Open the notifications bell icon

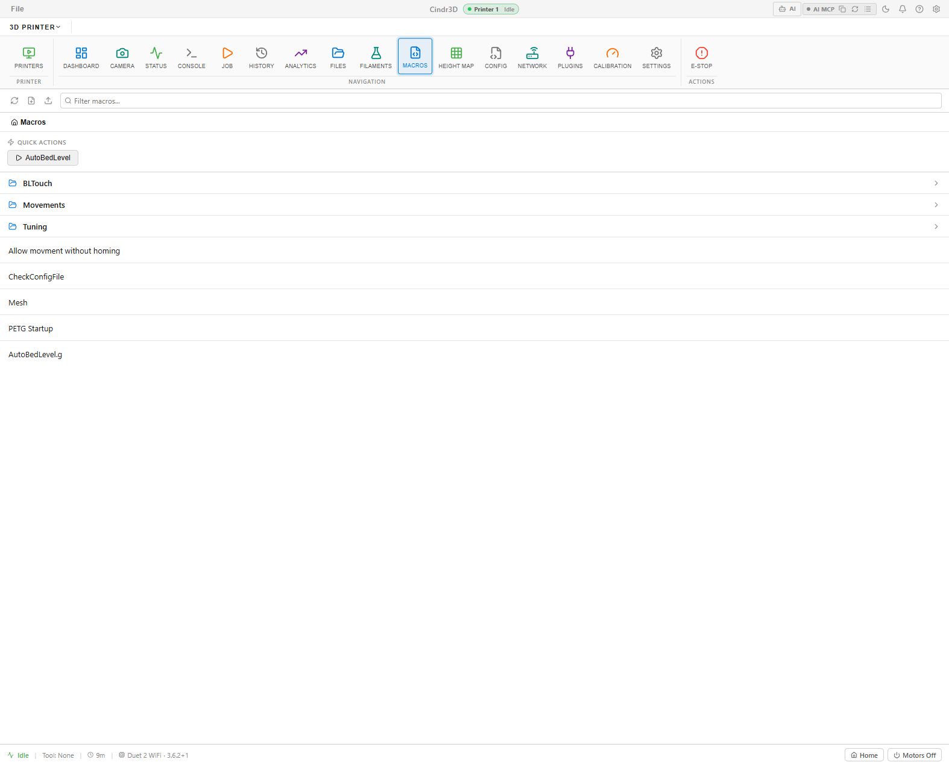902,9
